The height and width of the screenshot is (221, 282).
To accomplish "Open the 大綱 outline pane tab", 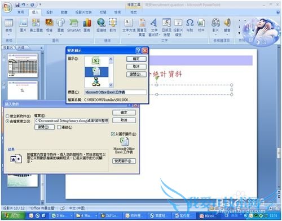I will point(21,47).
